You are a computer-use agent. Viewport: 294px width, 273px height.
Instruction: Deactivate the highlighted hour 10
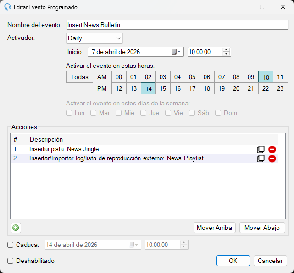266,77
